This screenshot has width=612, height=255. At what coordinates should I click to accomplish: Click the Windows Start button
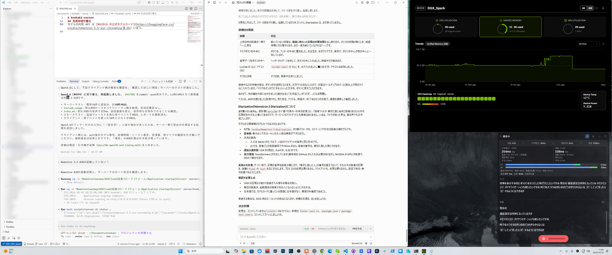pyautogui.click(x=180, y=251)
